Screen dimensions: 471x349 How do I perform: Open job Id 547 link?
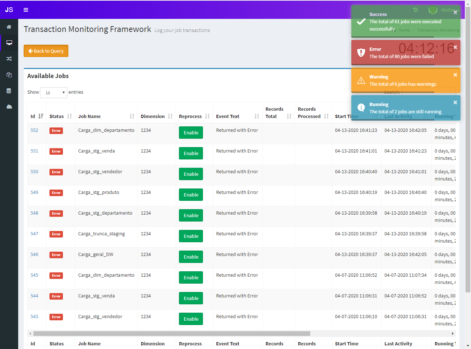[34, 234]
